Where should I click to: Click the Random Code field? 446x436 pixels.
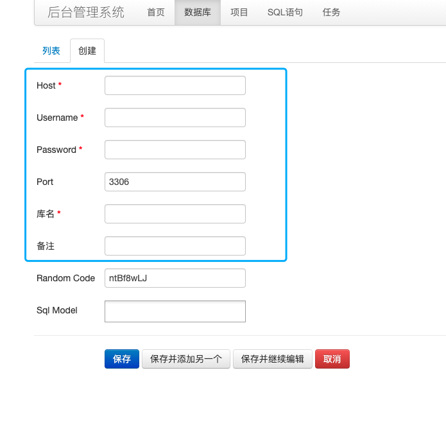pos(175,278)
